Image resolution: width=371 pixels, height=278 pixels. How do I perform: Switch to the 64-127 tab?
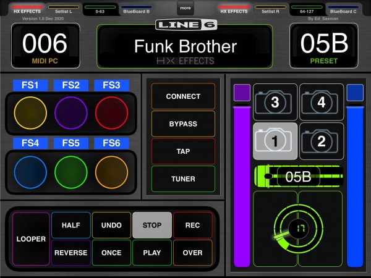click(x=307, y=9)
